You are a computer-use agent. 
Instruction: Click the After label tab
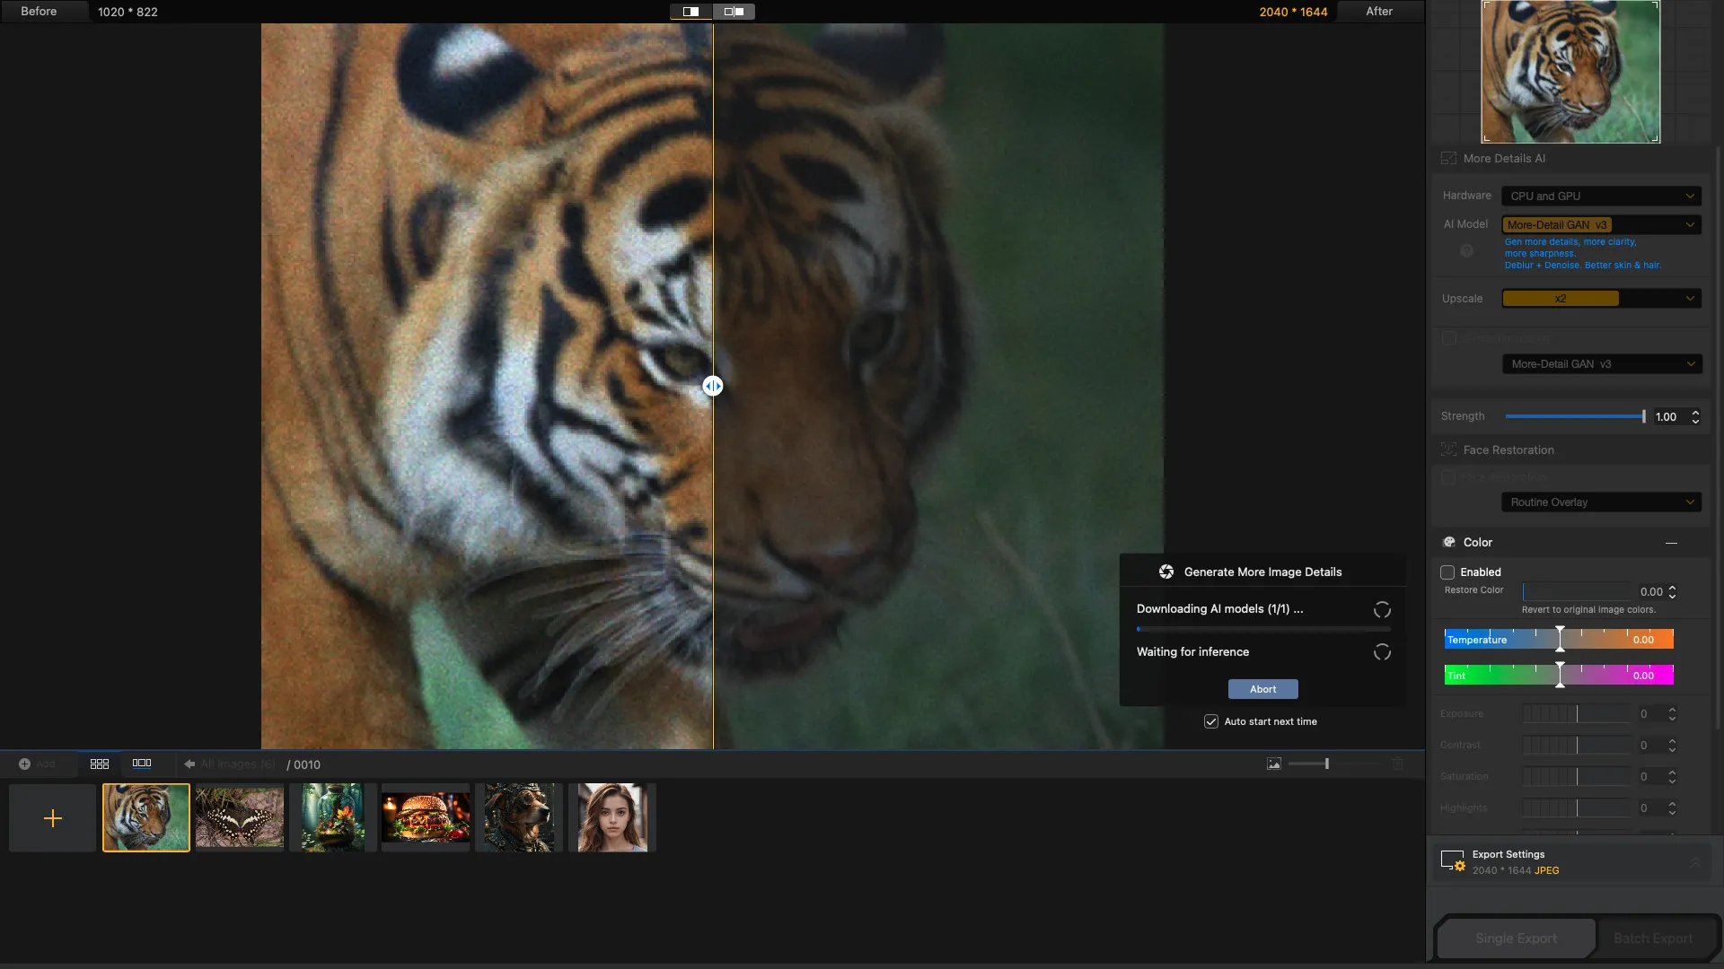click(1378, 12)
